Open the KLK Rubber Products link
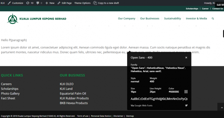 (x=74, y=98)
